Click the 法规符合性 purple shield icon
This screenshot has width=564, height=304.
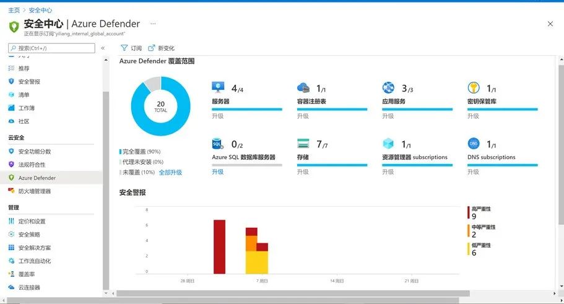pos(12,165)
